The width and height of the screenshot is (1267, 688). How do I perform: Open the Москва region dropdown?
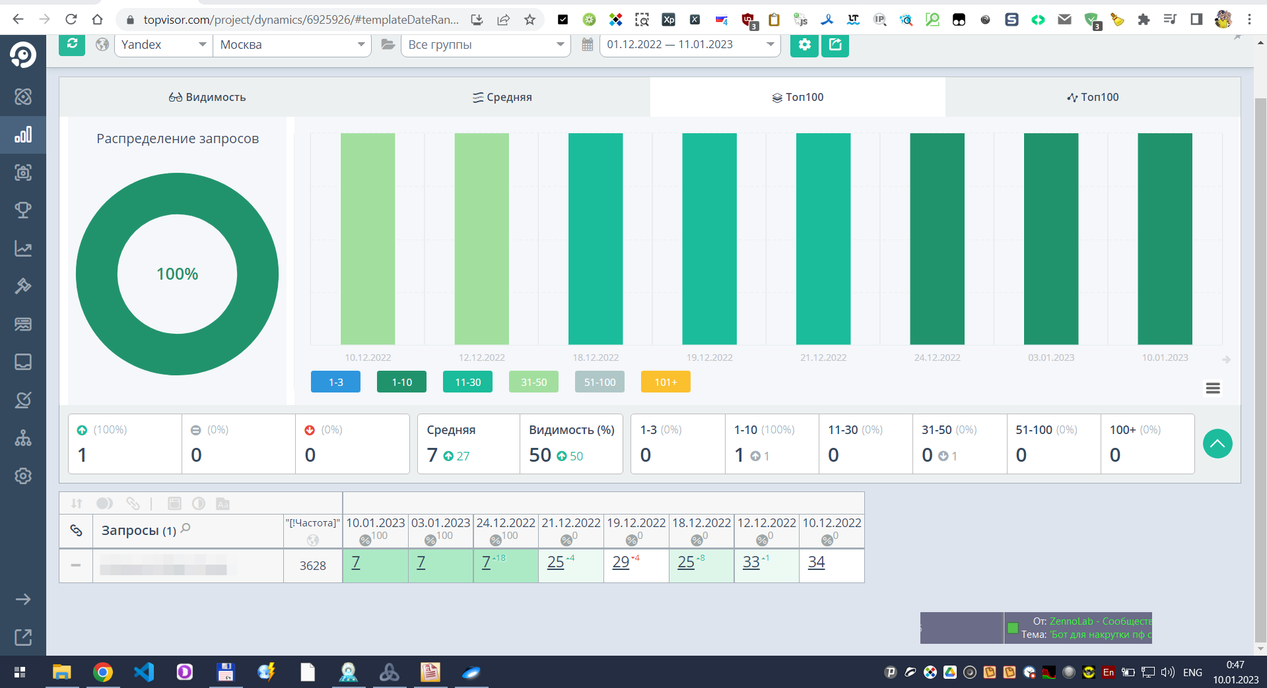coord(292,45)
